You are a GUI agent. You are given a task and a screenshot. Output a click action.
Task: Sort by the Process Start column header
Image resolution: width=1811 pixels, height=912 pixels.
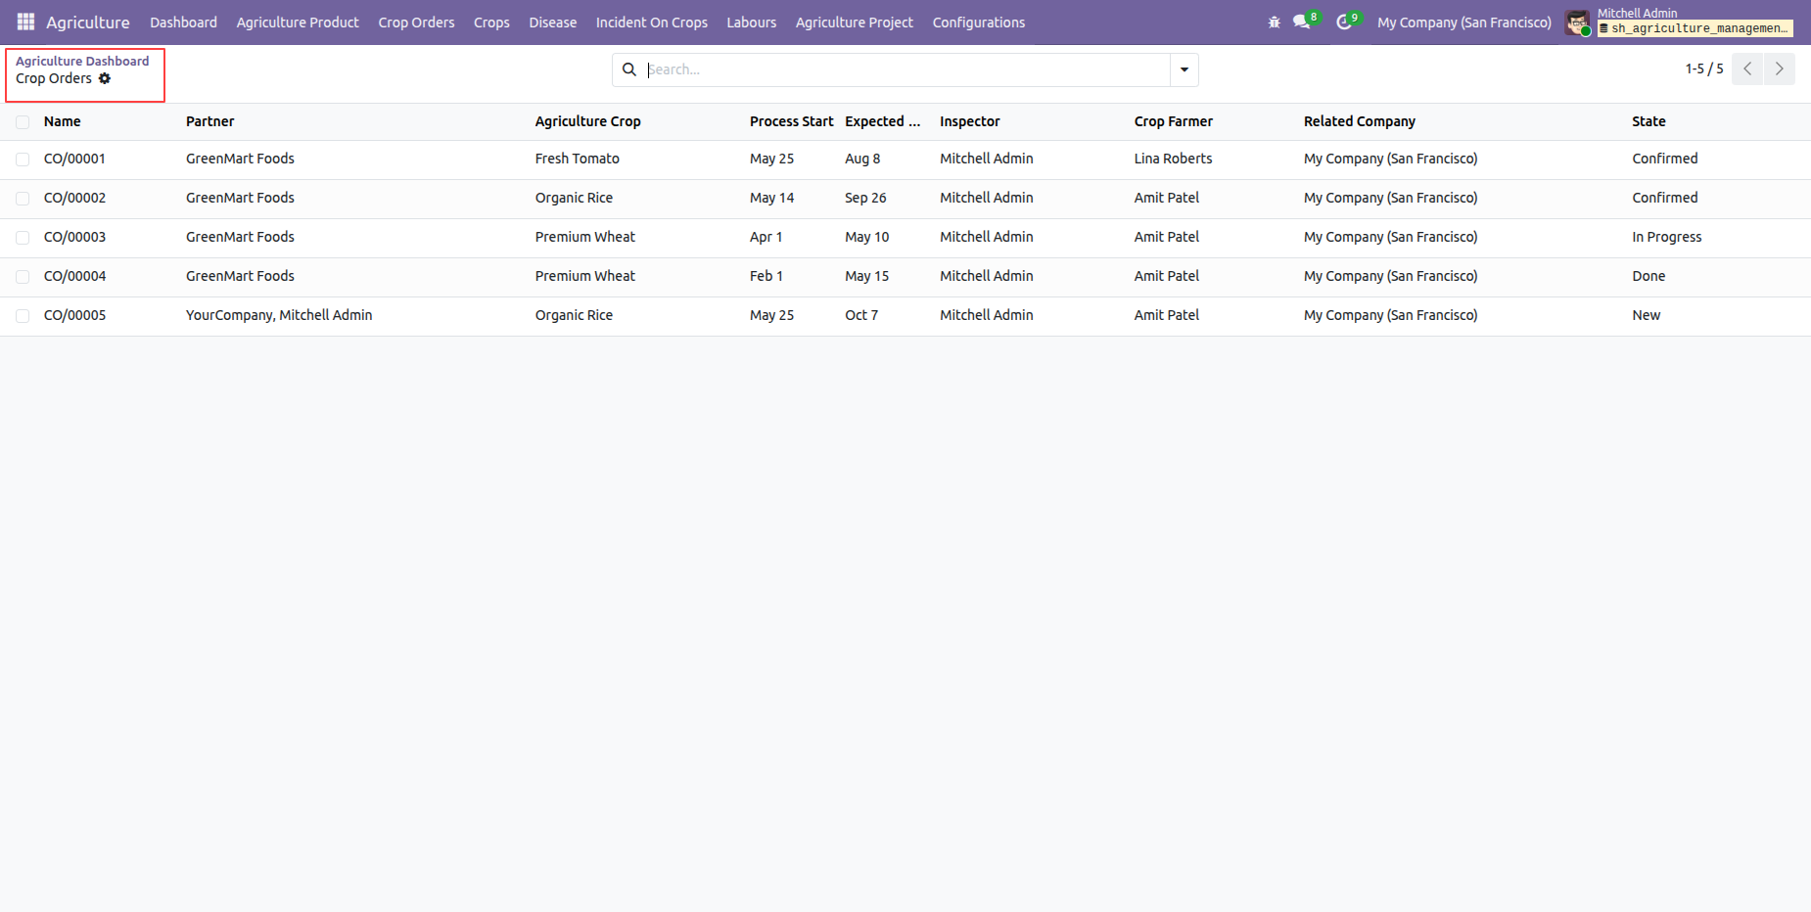pyautogui.click(x=791, y=121)
